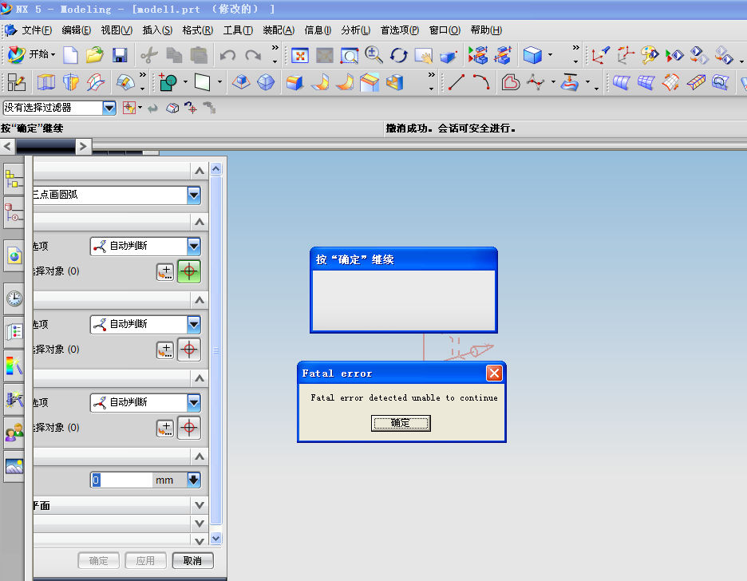Click the Cut scissors icon
The height and width of the screenshot is (581, 747).
[149, 55]
